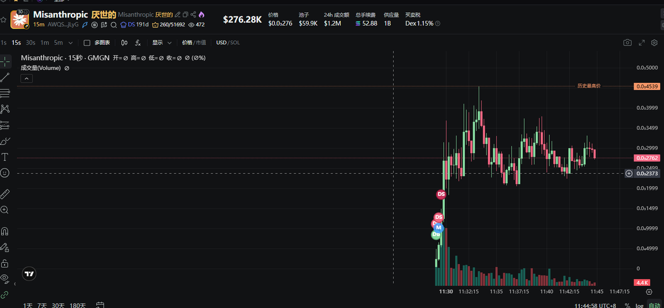Select the crosshair cursor tool
Viewport: 664px width, 308px height.
tap(5, 61)
